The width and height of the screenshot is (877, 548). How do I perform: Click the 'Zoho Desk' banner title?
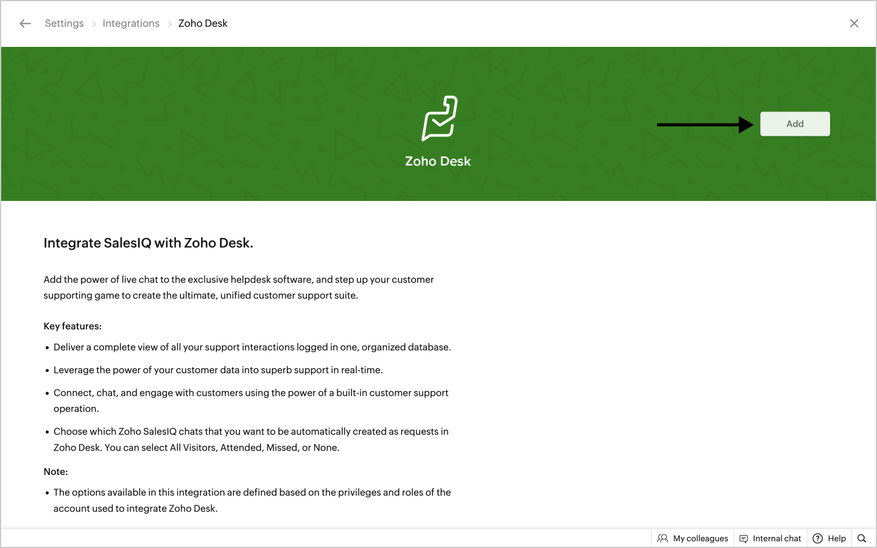pyautogui.click(x=438, y=161)
